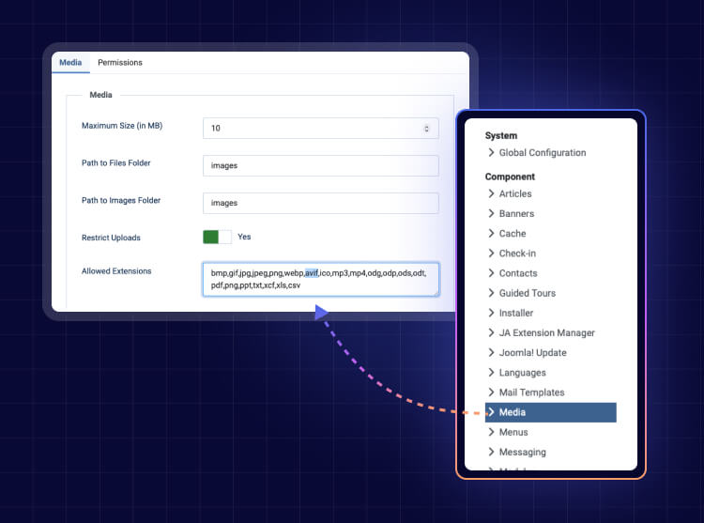Switch to the Permissions tab
The height and width of the screenshot is (523, 704).
tap(120, 62)
